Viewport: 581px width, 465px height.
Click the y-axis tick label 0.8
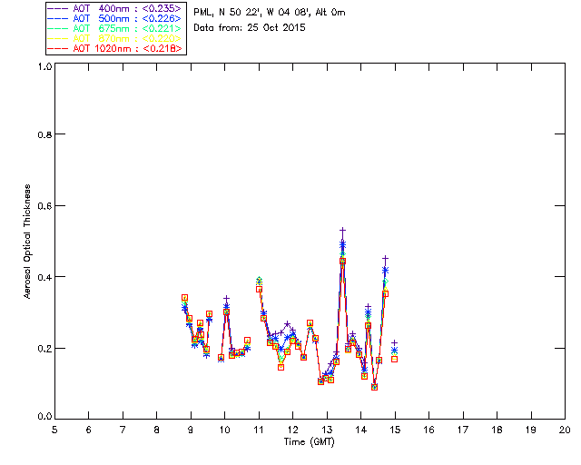click(44, 134)
